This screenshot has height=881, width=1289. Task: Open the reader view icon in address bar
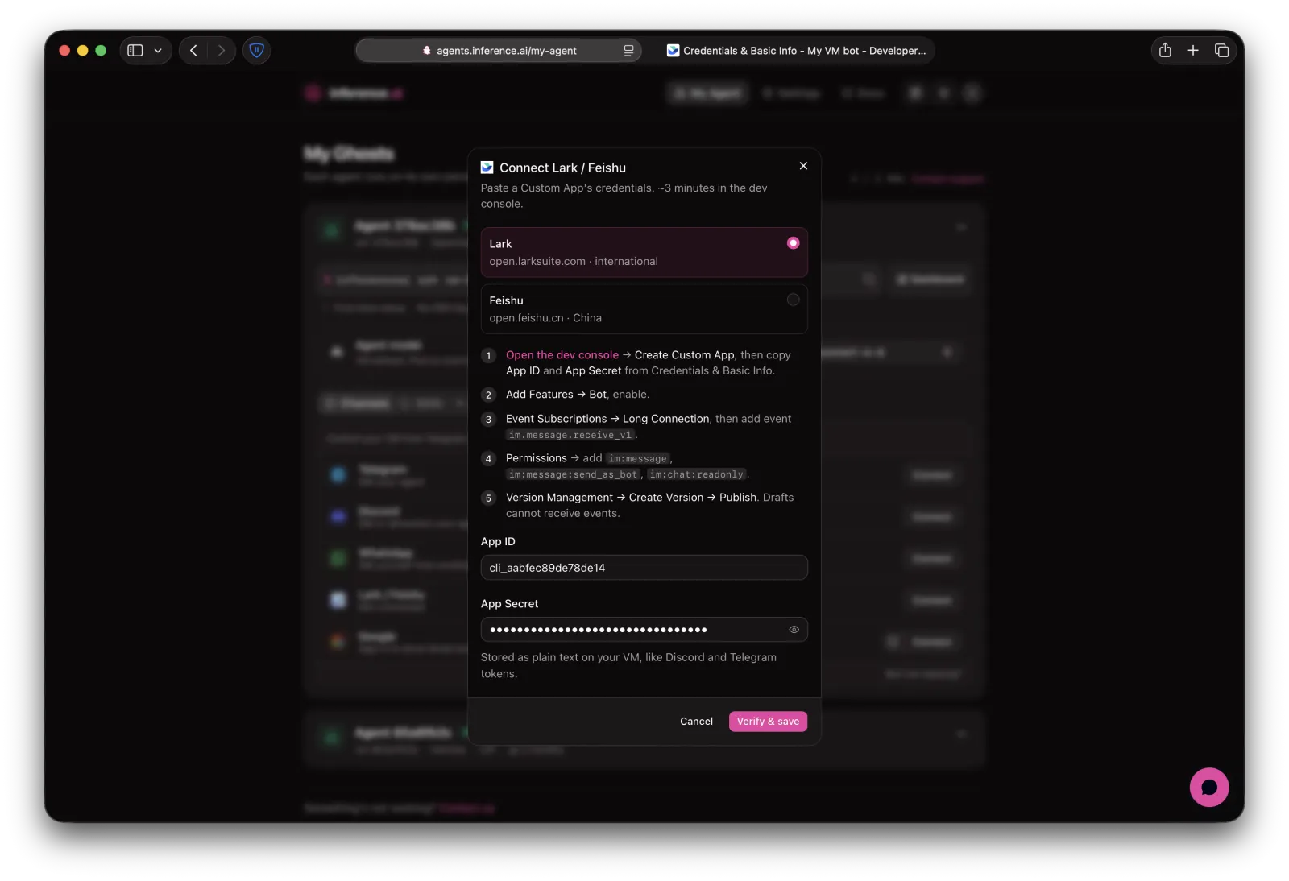click(628, 51)
